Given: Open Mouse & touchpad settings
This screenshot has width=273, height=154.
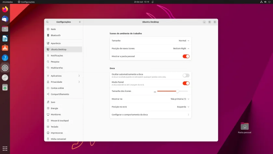Looking at the screenshot, I should tap(64, 120).
